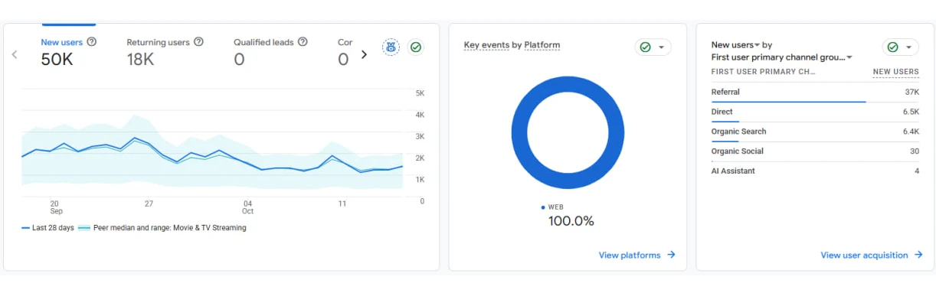Select the Qualified leads metric tab
This screenshot has width=936, height=296.
(270, 51)
